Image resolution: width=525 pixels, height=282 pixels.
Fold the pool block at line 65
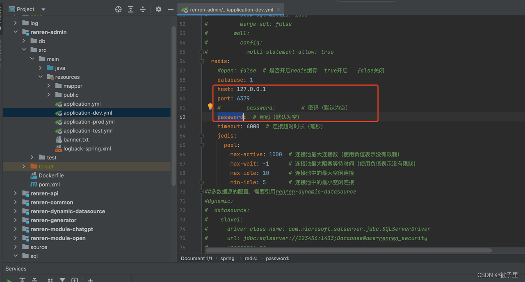201,145
